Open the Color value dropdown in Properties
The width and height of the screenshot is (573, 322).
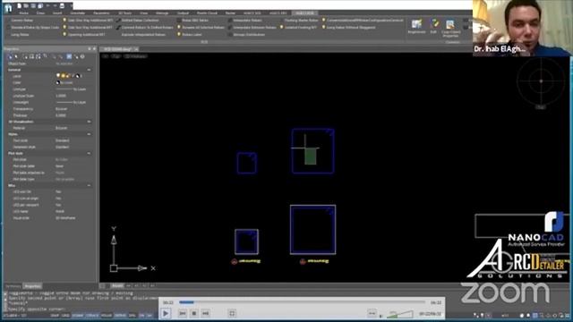pos(73,82)
